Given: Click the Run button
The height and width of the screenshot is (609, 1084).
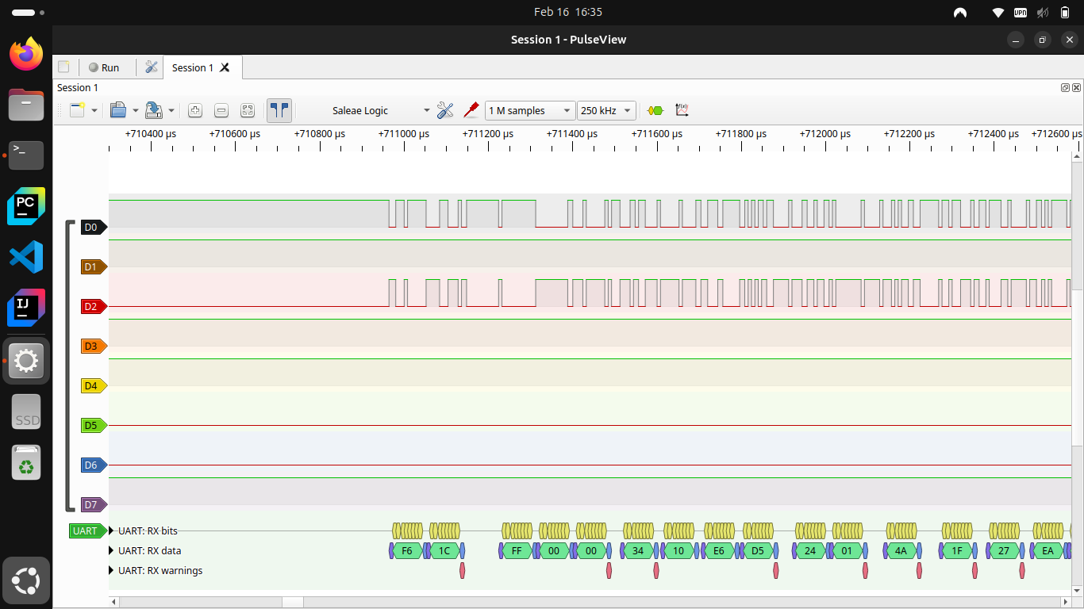Looking at the screenshot, I should (x=104, y=67).
